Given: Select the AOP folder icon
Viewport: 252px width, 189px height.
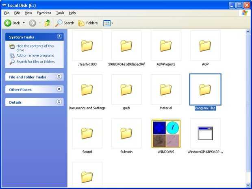Looking at the screenshot, I should 205,46.
